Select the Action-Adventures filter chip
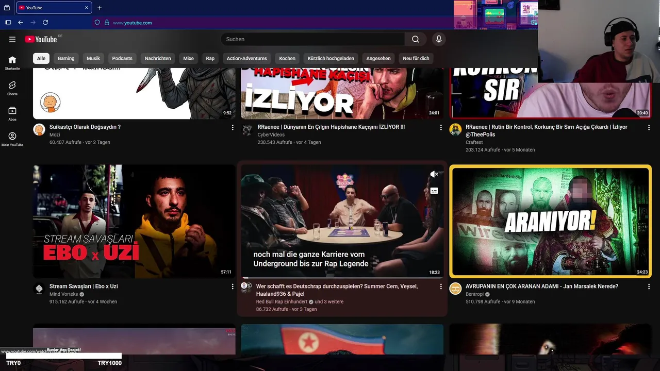Screen dimensions: 660x371 click(x=247, y=58)
